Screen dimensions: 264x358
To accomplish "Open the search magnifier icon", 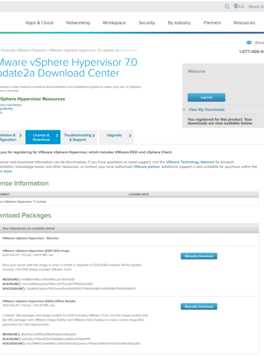I will point(227,7).
